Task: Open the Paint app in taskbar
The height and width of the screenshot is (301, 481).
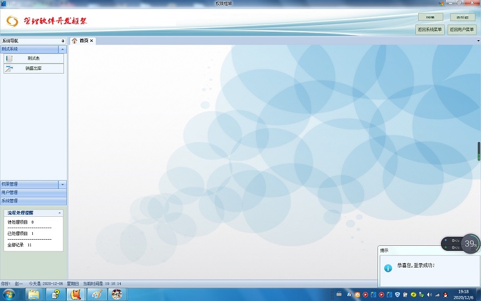Action: (x=96, y=294)
